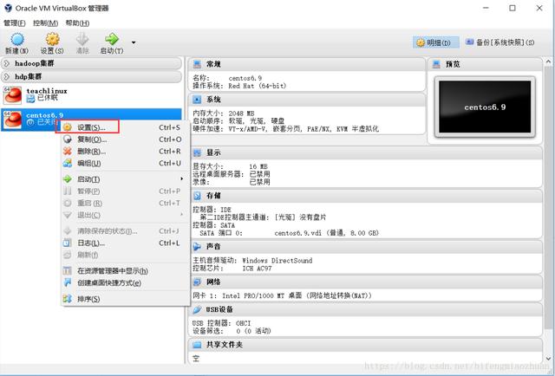555x376 pixels.
Task: Click the 常规 (General) section header
Action: pyautogui.click(x=306, y=64)
